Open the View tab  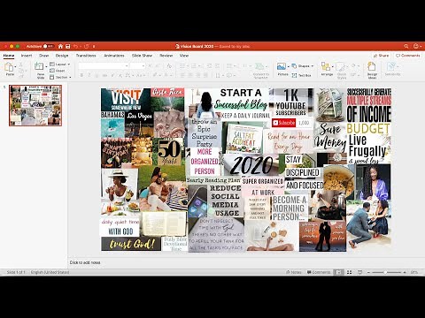coord(184,56)
